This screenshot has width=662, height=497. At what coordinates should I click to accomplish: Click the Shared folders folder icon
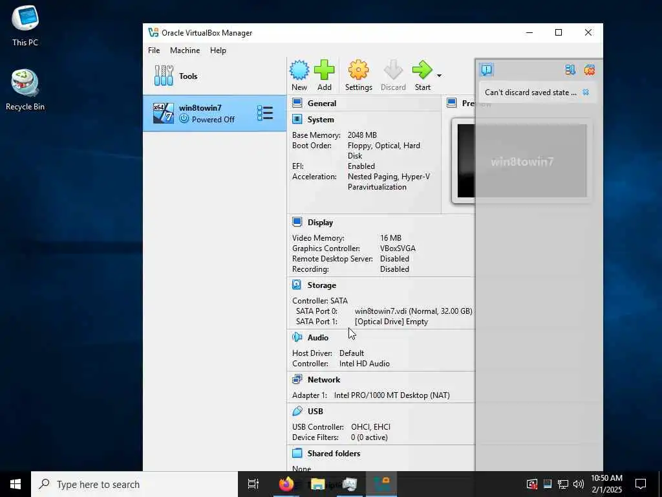(297, 453)
